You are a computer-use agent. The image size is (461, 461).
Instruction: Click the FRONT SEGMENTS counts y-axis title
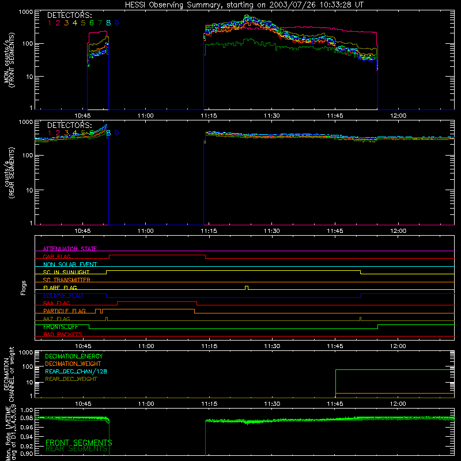pos(9,60)
